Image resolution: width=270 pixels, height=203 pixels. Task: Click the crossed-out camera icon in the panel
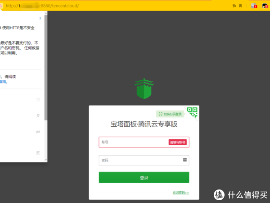[38, 132]
